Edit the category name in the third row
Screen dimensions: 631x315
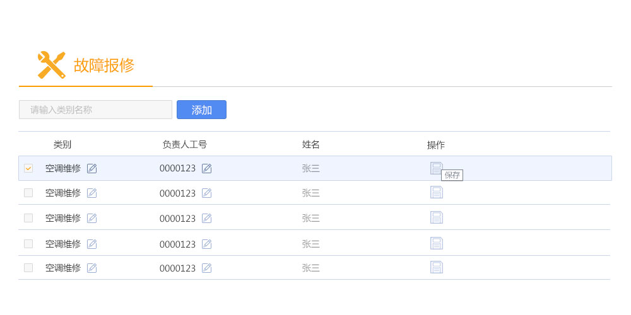click(91, 219)
